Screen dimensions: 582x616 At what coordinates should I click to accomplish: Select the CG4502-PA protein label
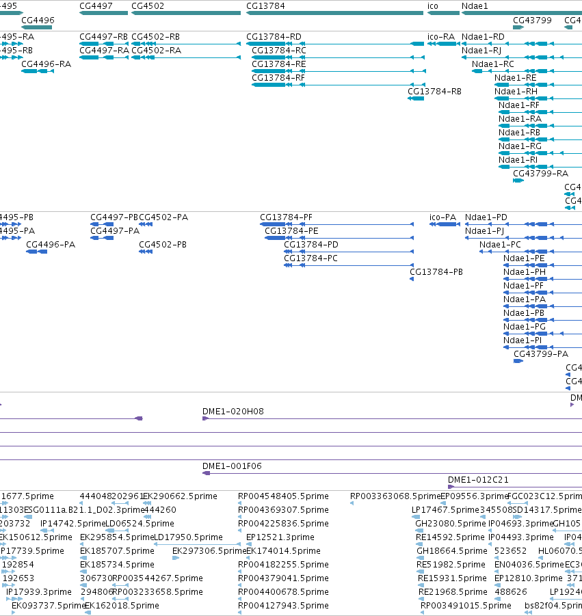click(163, 217)
